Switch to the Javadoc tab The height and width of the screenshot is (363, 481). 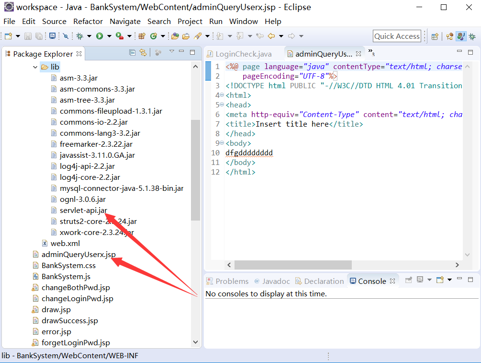[272, 281]
